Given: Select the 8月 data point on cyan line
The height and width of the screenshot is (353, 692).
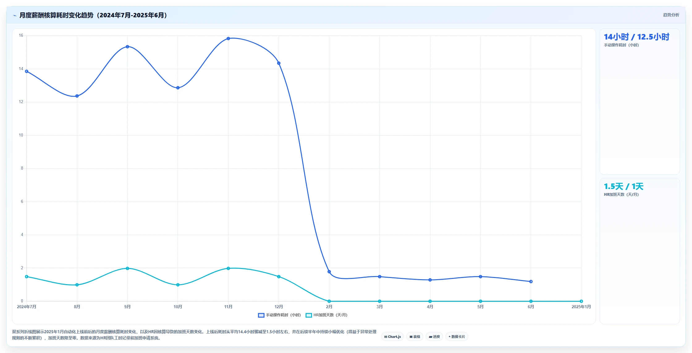Looking at the screenshot, I should 77,285.
